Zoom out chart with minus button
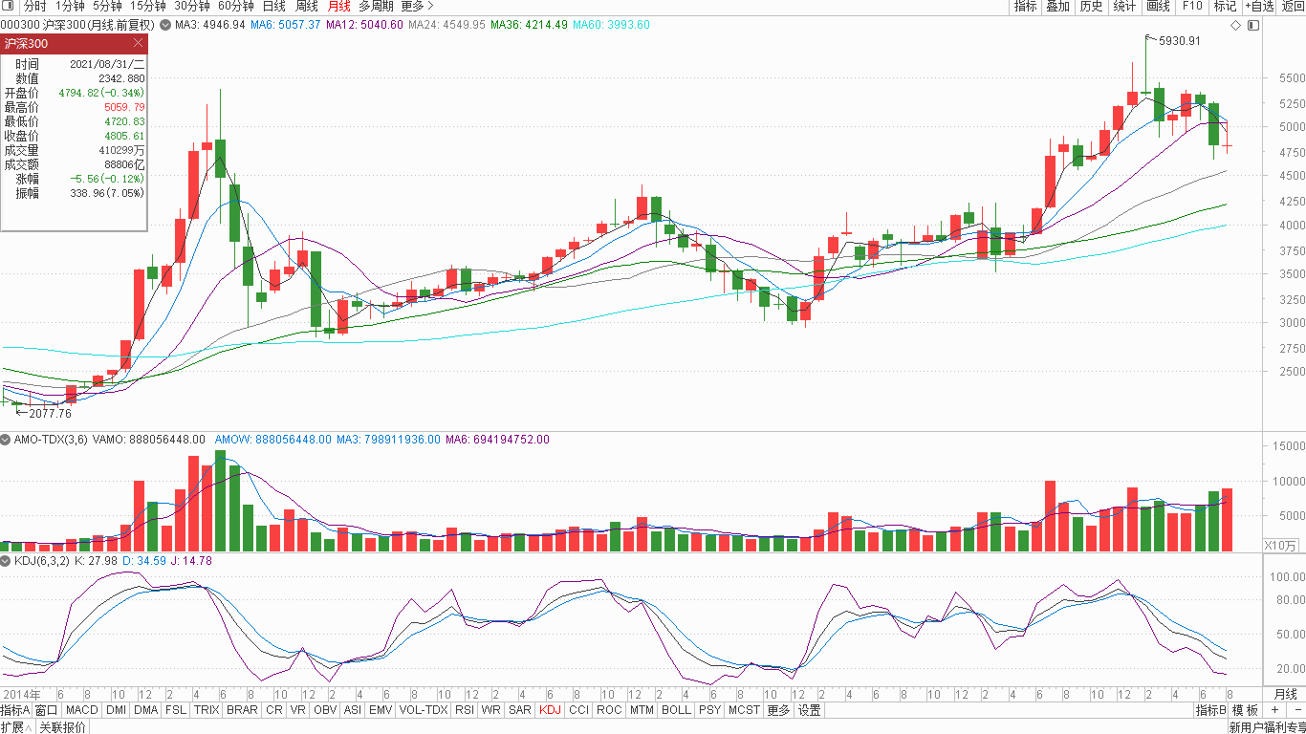 click(1296, 710)
